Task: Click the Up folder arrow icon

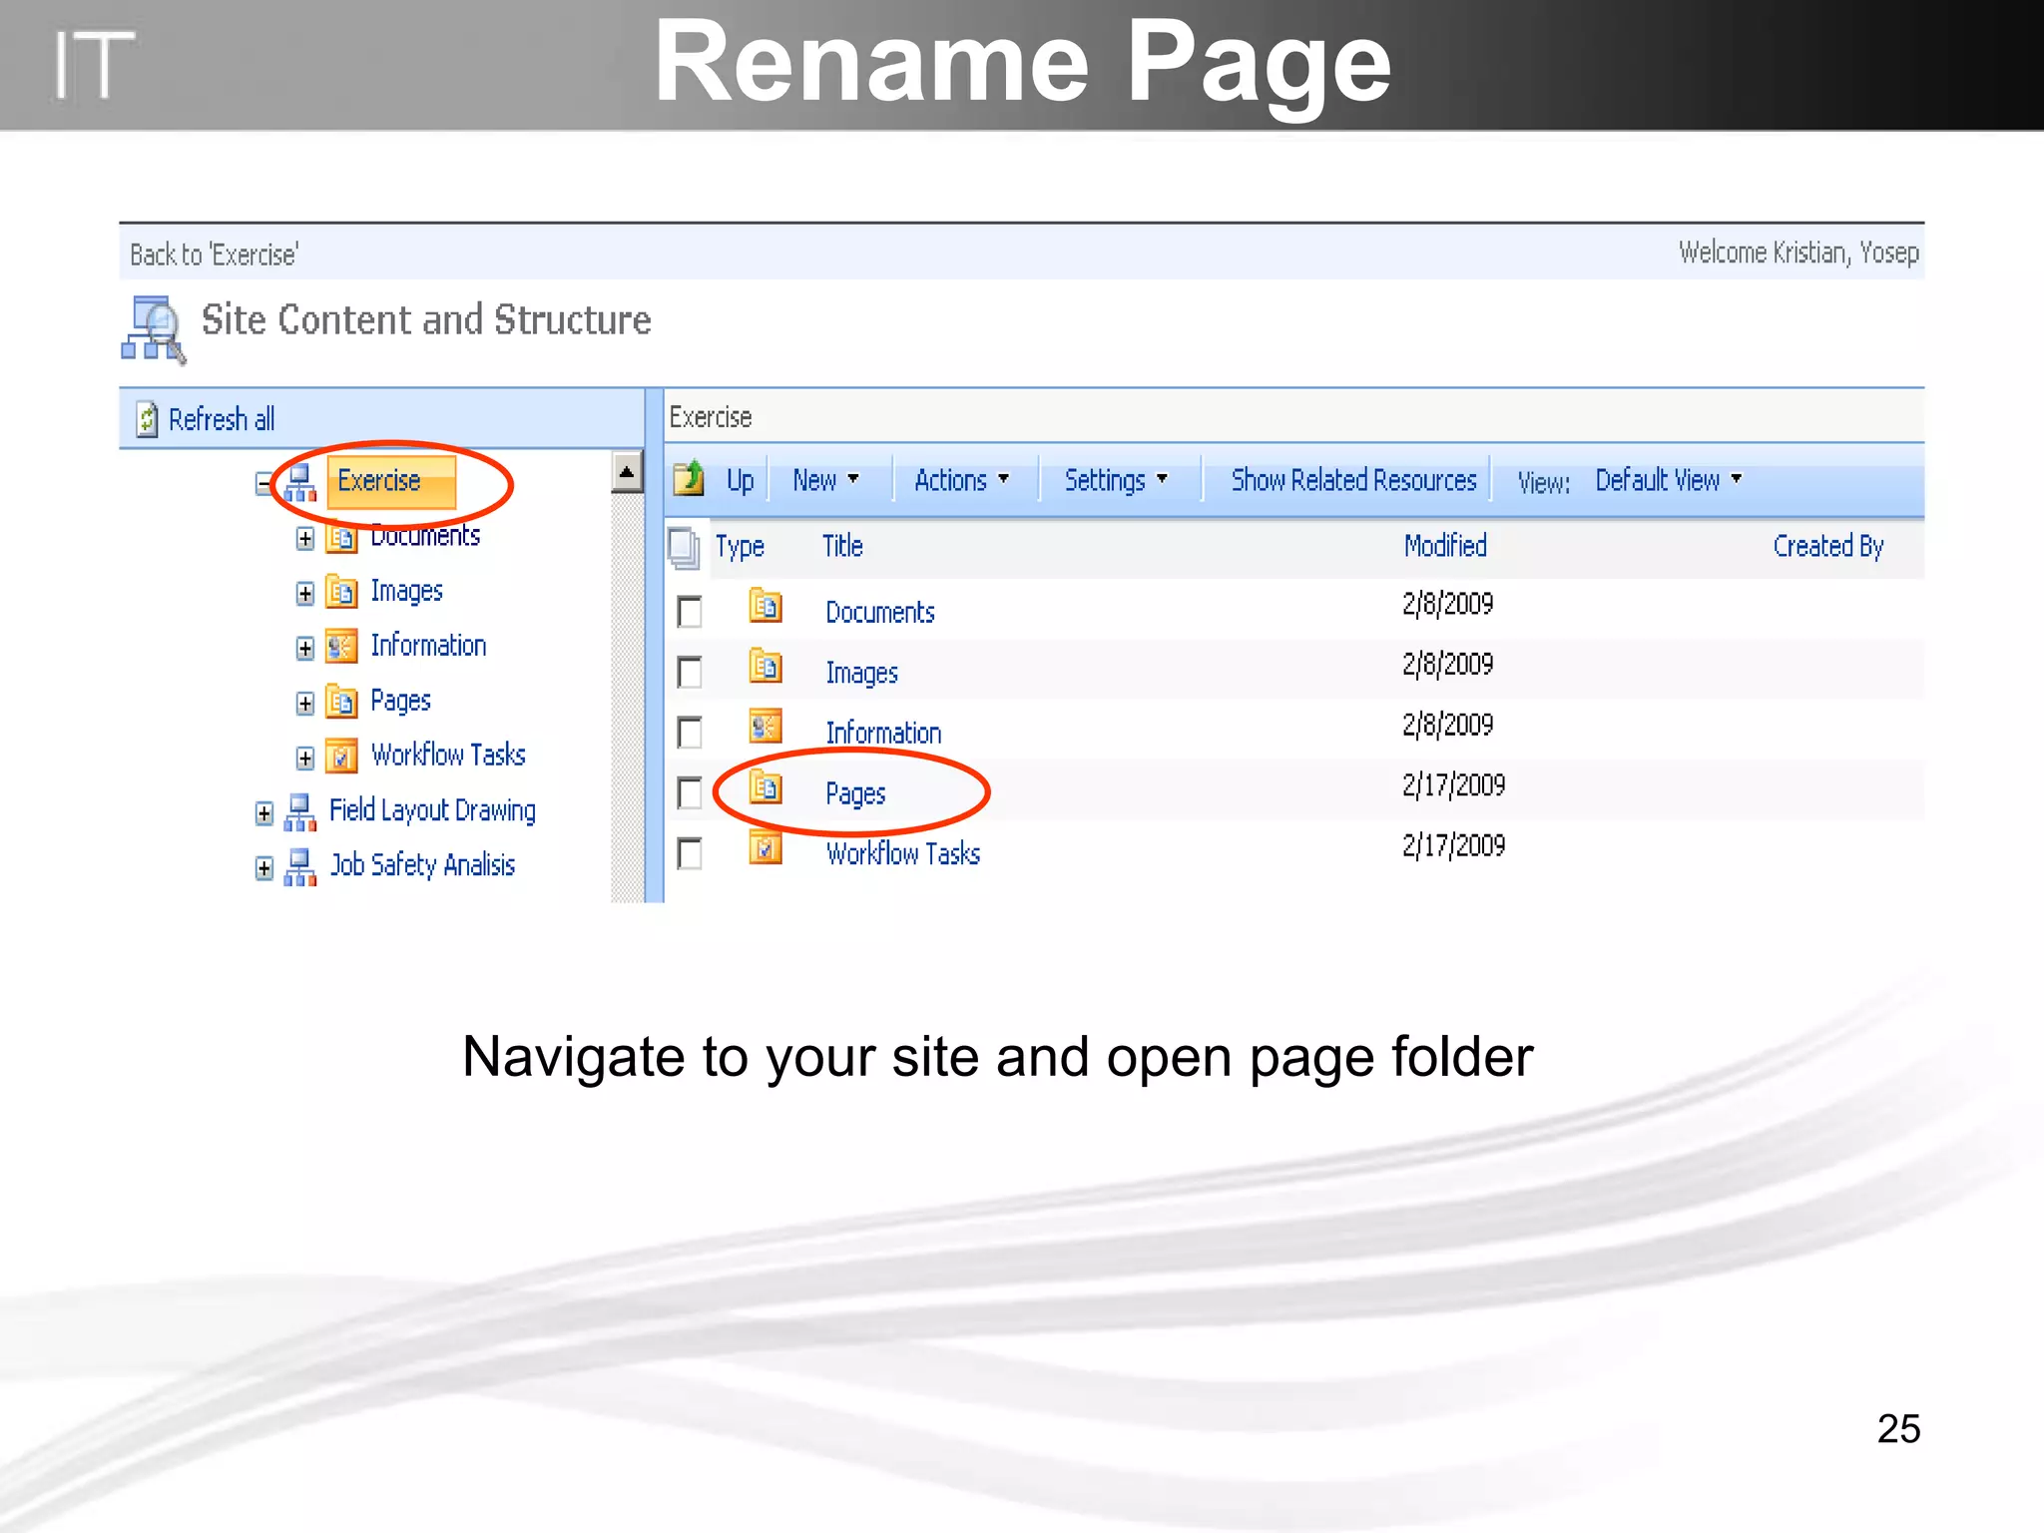Action: click(689, 479)
